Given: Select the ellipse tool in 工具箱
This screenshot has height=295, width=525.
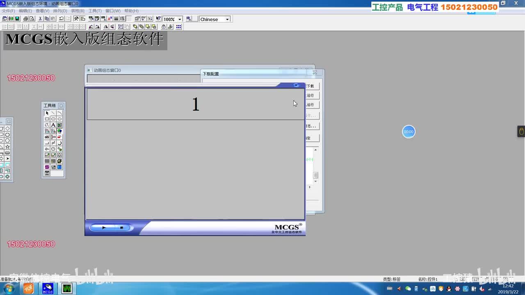Looking at the screenshot, I should coord(59,119).
